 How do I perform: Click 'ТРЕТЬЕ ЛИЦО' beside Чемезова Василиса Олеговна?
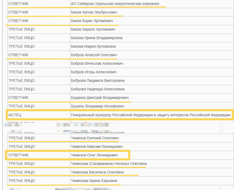coord(22,172)
